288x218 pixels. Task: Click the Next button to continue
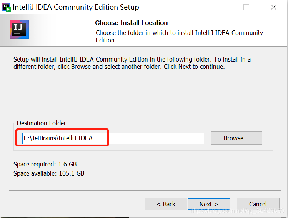tap(209, 204)
